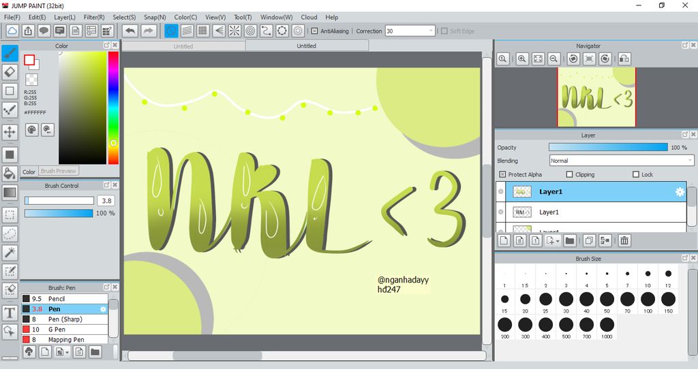Select the Pen (Sharp) brush
Image resolution: width=698 pixels, height=369 pixels.
pos(65,319)
